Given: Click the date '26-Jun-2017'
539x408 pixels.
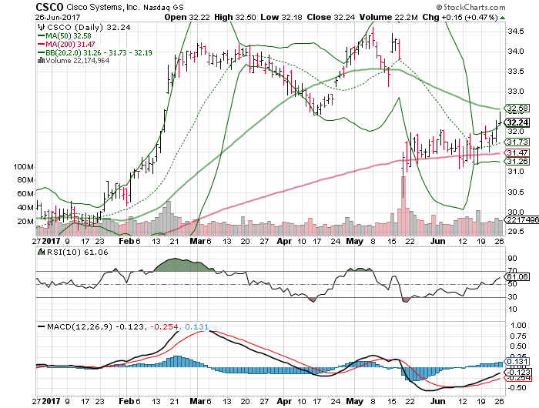Looking at the screenshot, I should 58,17.
